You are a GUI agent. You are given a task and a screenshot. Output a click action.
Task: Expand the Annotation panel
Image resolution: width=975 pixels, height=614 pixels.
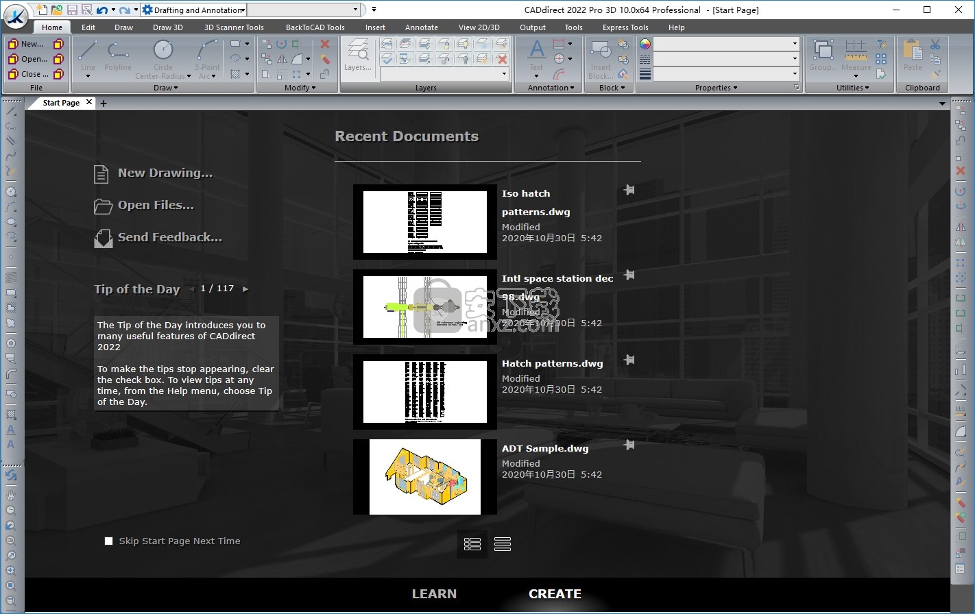tap(551, 88)
